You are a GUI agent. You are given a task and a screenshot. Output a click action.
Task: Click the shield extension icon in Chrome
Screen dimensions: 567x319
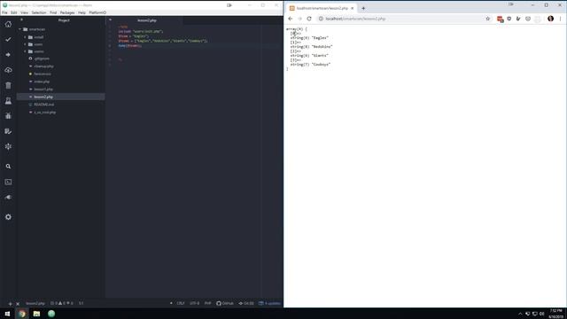coord(509,19)
